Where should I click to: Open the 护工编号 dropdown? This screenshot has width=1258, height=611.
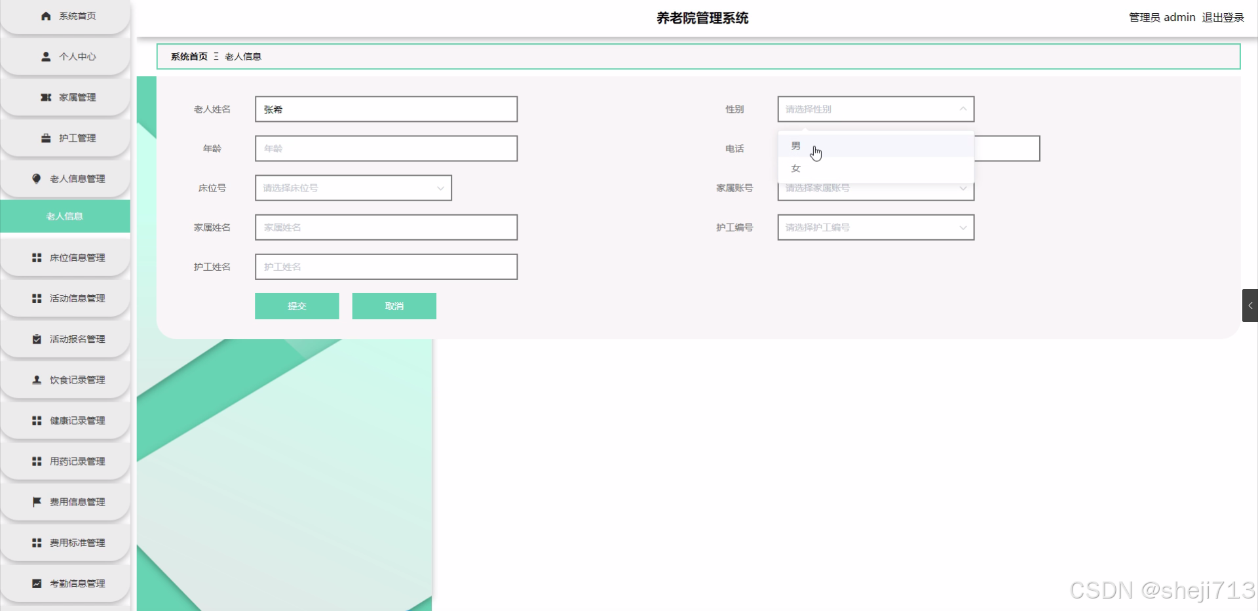(875, 227)
